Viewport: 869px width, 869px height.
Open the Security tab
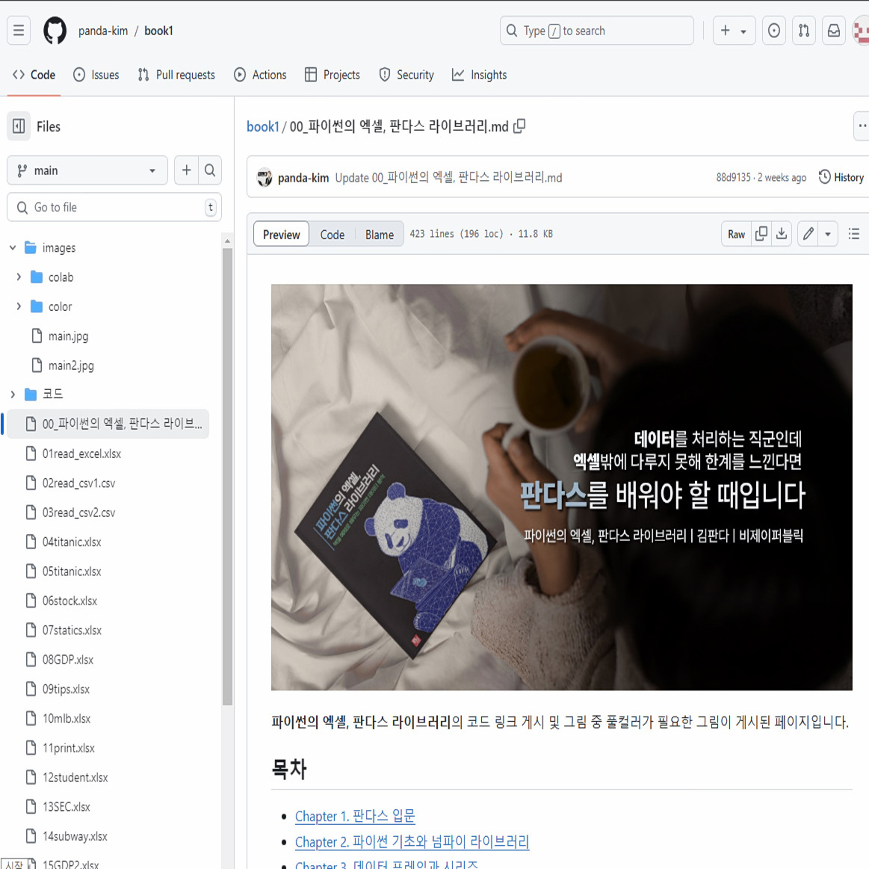tap(406, 75)
